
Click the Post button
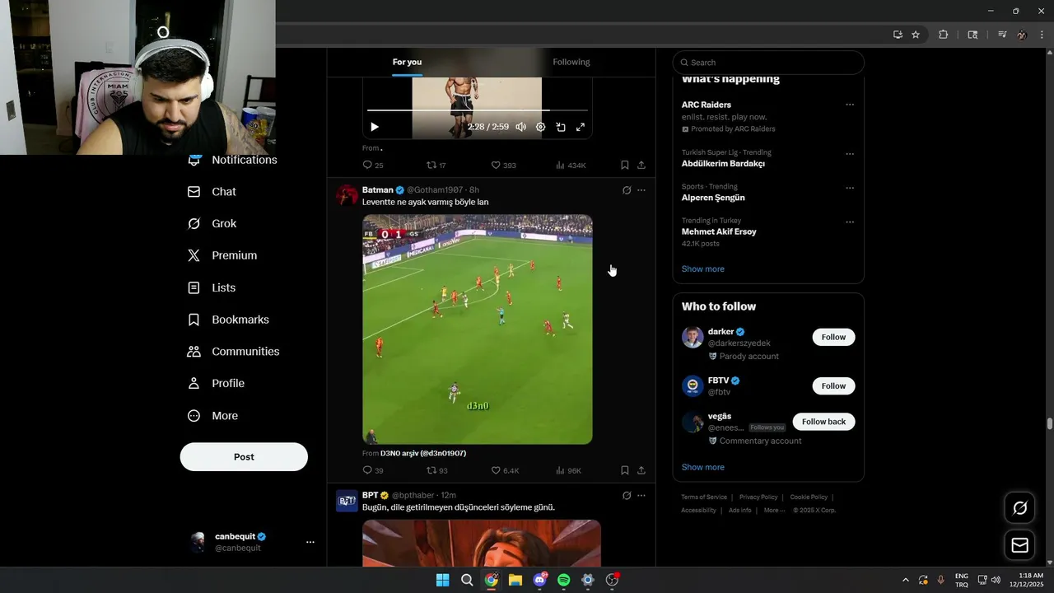pos(244,457)
